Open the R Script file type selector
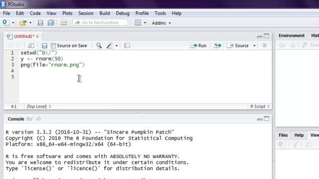This screenshot has width=319, height=179. (x=260, y=106)
